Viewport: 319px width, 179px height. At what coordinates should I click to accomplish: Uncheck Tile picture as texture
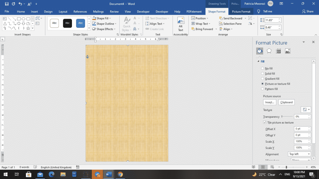[264, 122]
